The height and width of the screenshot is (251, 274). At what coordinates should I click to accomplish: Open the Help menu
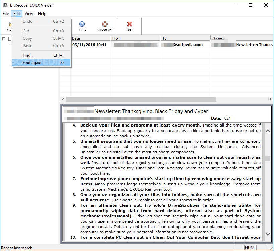pyautogui.click(x=42, y=14)
